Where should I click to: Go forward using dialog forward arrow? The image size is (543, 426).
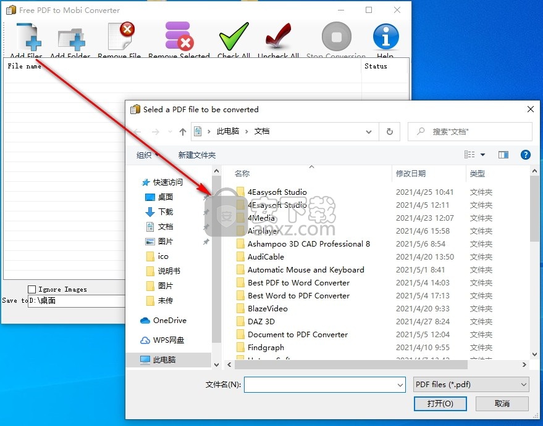tap(156, 132)
